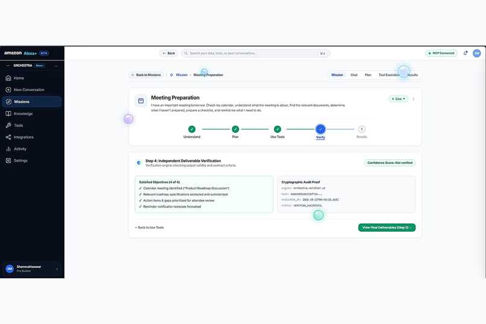Switch to the Plan tab

click(x=368, y=75)
